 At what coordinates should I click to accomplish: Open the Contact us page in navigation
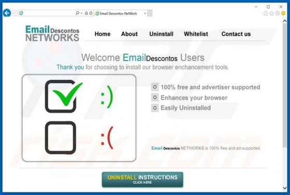236,34
